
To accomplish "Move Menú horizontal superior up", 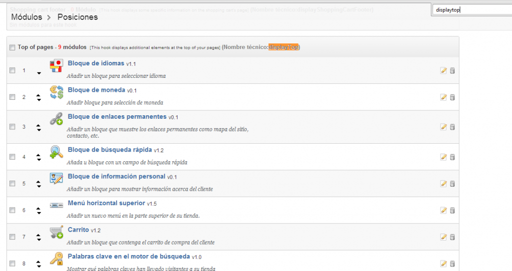I will tap(39, 209).
